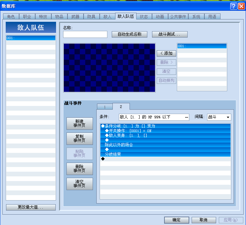The image size is (246, 225).
Task: Click the 清空 troop button
Action: pyautogui.click(x=166, y=71)
